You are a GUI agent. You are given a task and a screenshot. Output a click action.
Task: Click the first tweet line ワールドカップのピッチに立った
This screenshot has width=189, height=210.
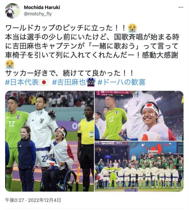point(66,28)
